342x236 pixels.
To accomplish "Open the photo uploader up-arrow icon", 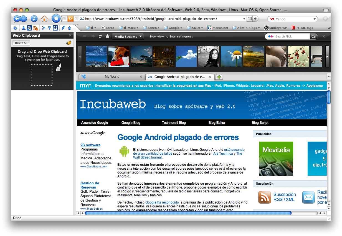I will point(69,28).
